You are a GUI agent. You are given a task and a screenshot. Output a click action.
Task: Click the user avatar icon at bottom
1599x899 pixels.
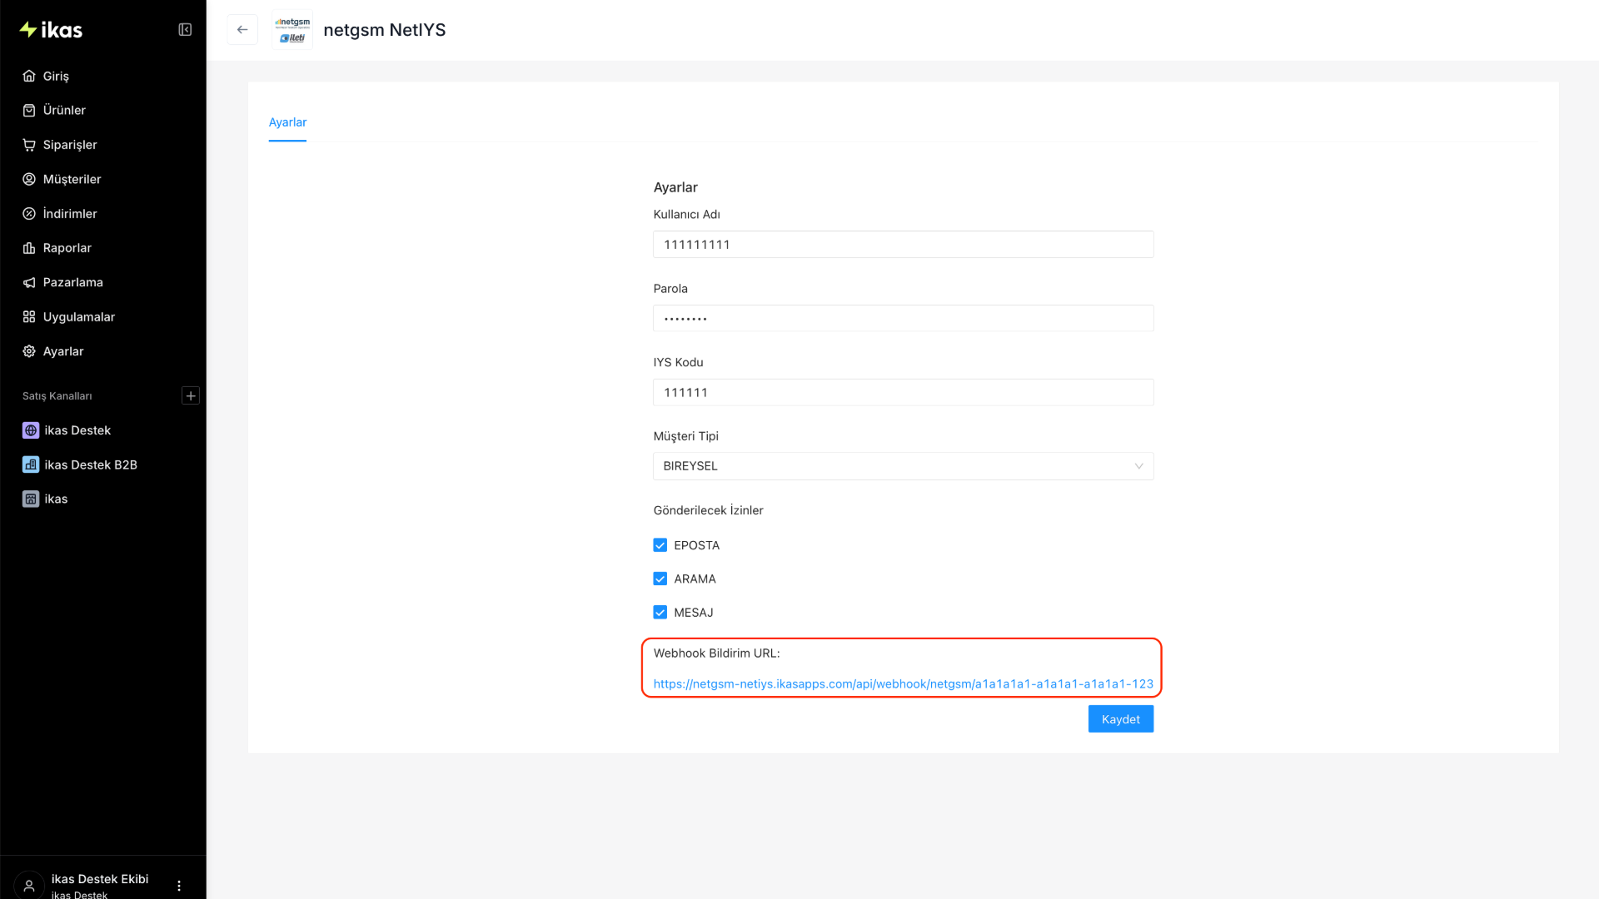[29, 885]
